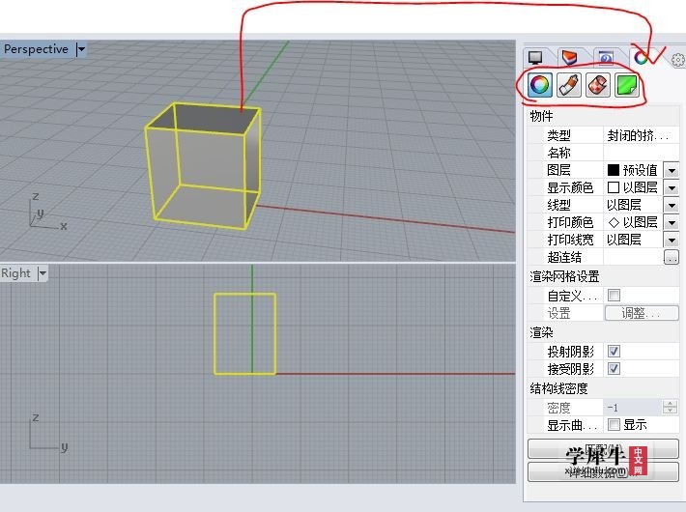Expand the 打印线宽 print width dropdown
The height and width of the screenshot is (512, 686).
[672, 240]
